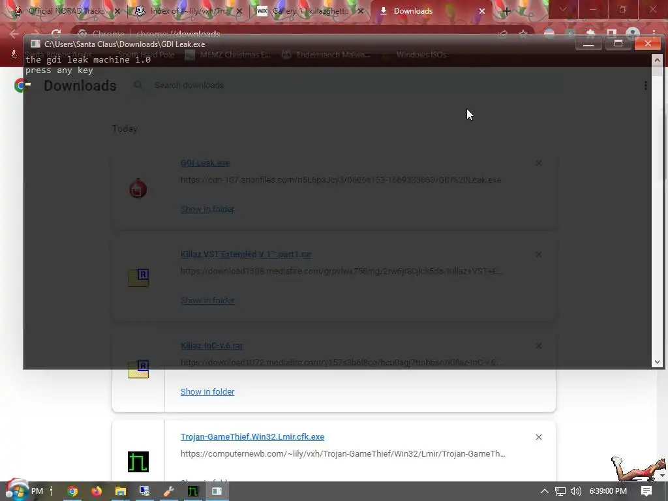
Task: Open the Trojan-GameThief.Win32.Lmir.cfk.exe download link
Action: [252, 436]
